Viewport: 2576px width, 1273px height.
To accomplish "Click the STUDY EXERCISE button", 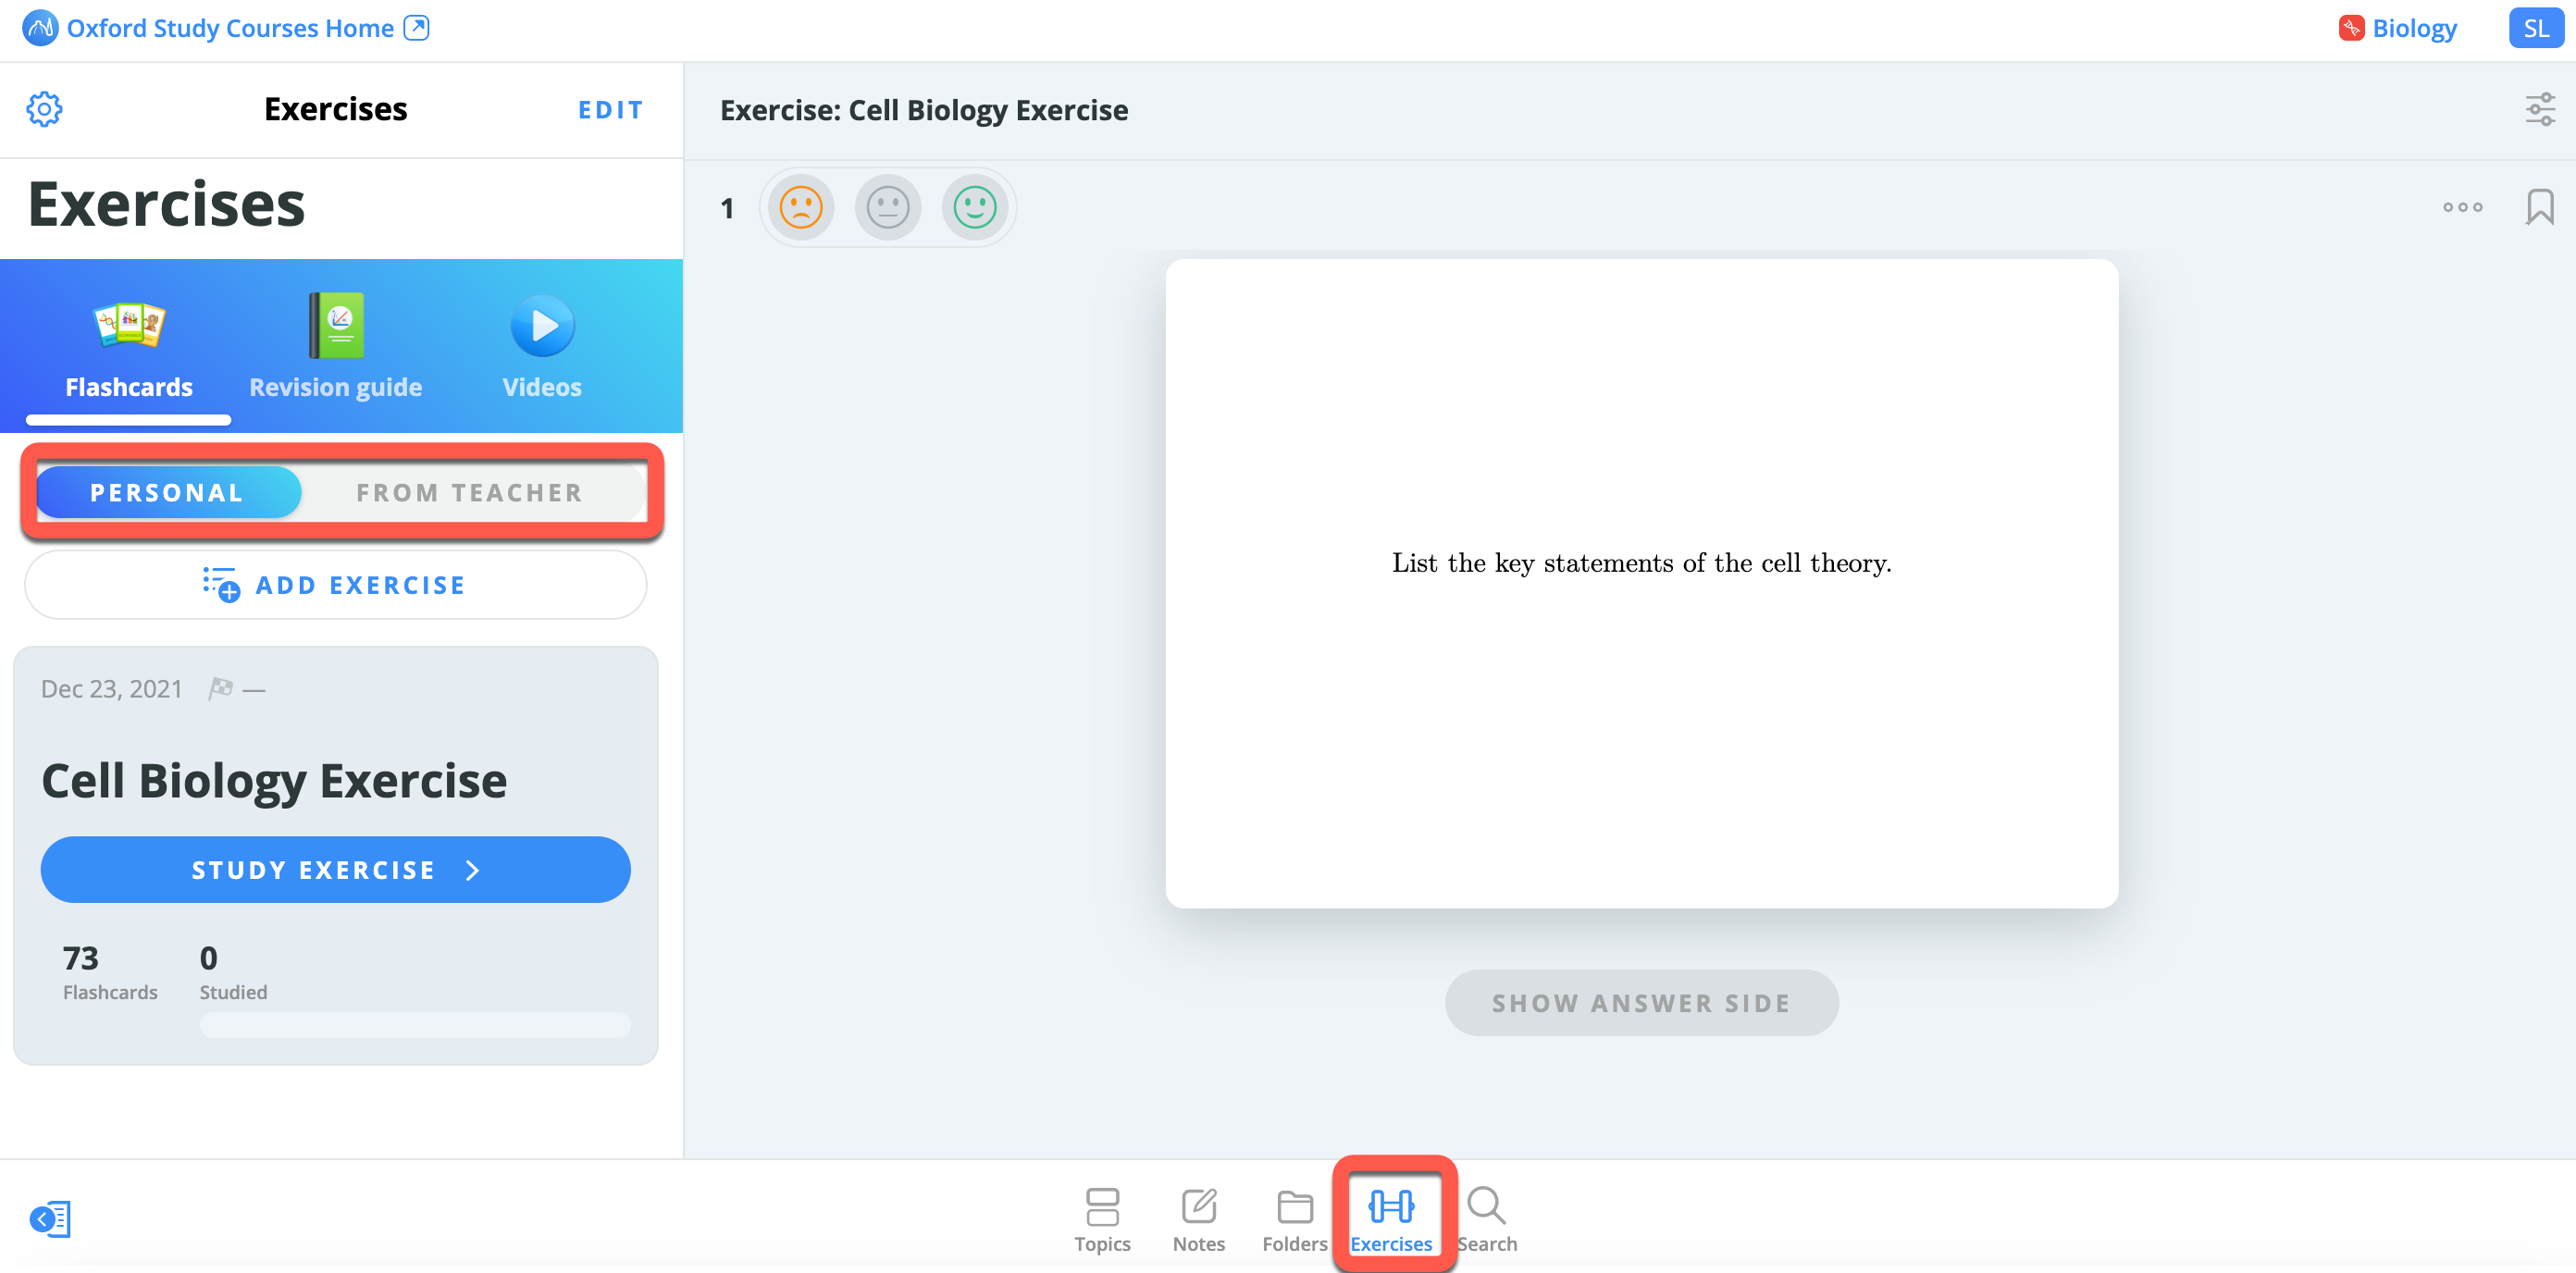I will 336,869.
